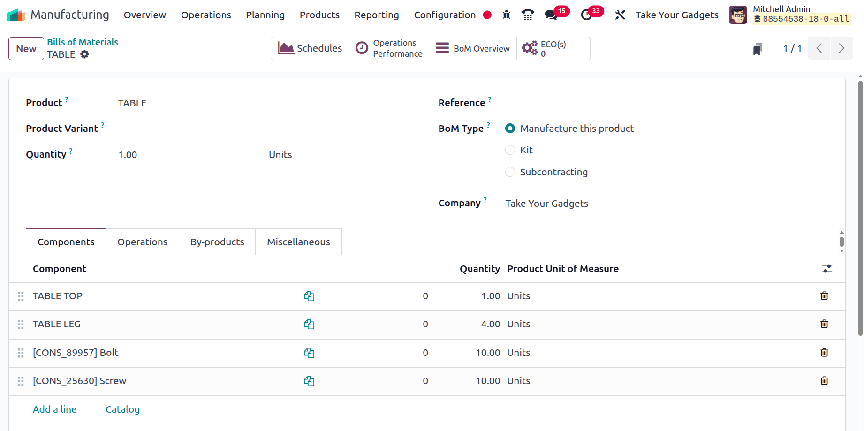Image resolution: width=864 pixels, height=431 pixels.
Task: Open the Configuration menu
Action: point(445,15)
